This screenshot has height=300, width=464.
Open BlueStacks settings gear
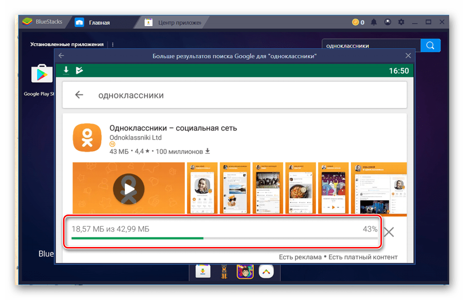click(x=401, y=22)
